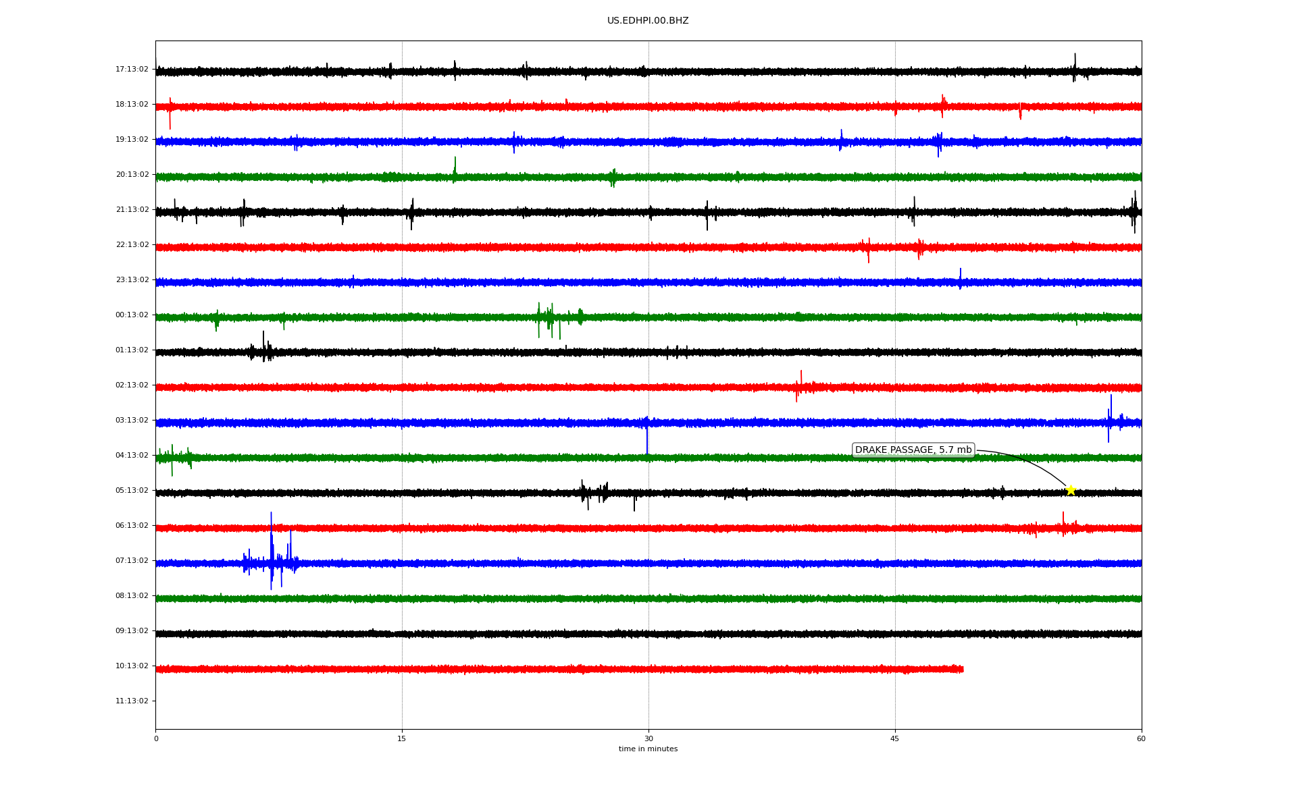Click the black burst near 26 minutes in 05:13:02 trace
Screen dimensions: 1297x810
point(594,493)
